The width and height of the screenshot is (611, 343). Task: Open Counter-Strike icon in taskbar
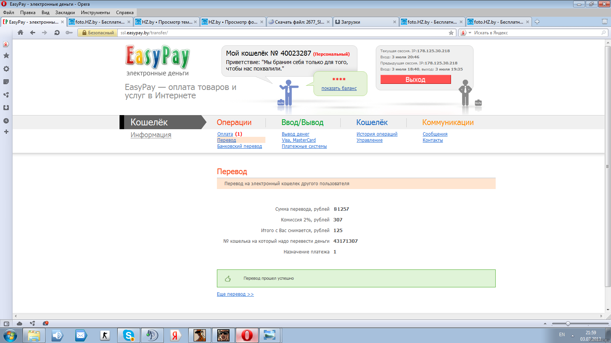[x=105, y=335]
